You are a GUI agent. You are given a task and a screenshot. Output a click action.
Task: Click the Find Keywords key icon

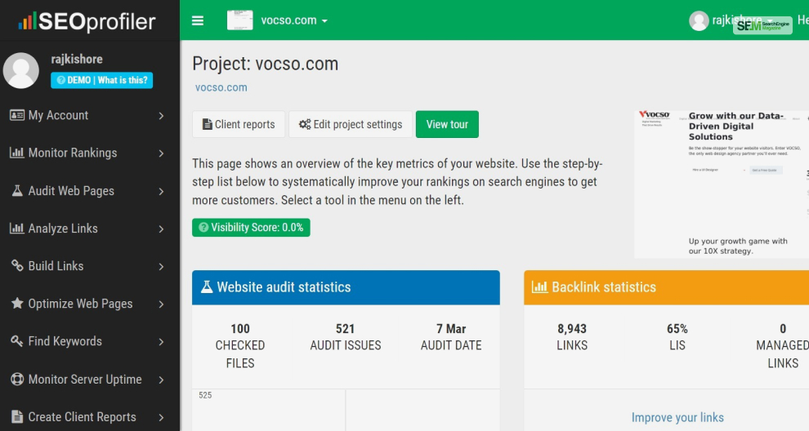point(17,340)
